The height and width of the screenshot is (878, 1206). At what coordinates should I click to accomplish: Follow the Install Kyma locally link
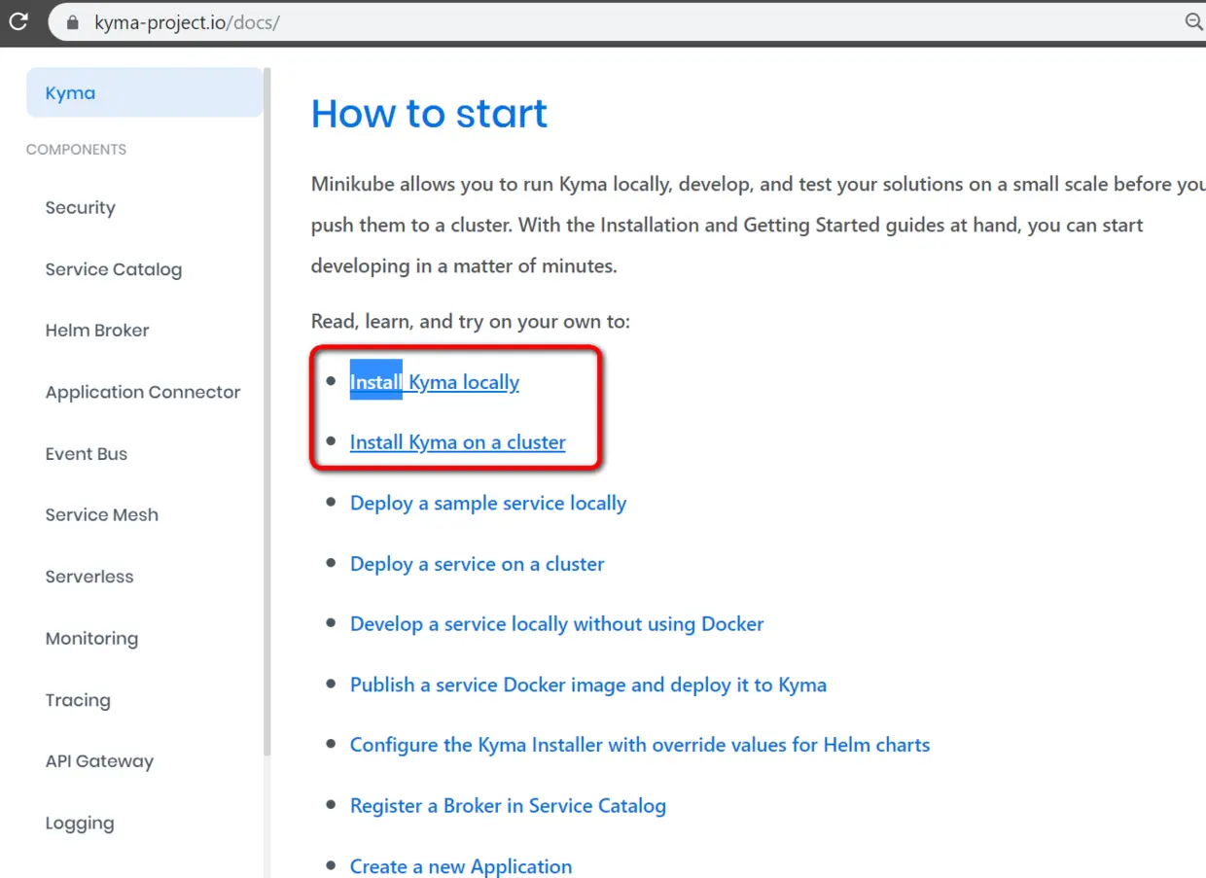tap(435, 382)
